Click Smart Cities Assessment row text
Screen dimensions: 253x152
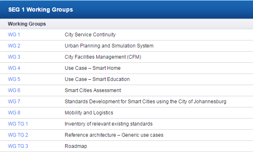pos(92,90)
